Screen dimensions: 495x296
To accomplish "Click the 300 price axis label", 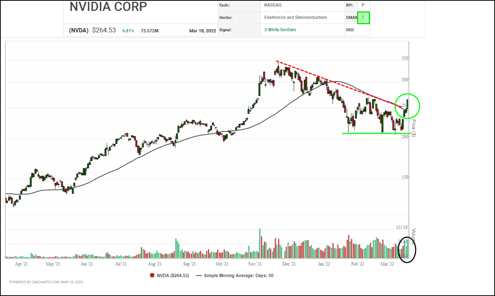I will pos(405,80).
